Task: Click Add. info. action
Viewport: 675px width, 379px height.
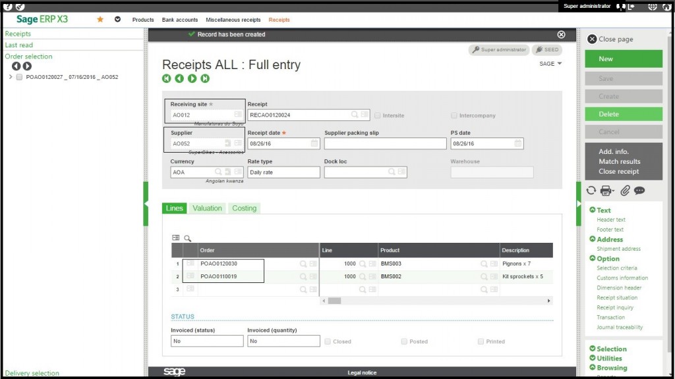Action: click(614, 152)
